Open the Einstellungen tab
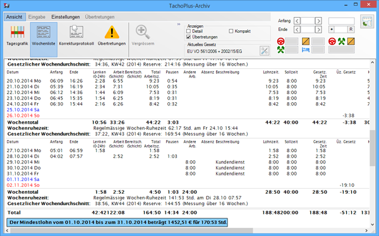This screenshot has width=379, height=236. 66,17
